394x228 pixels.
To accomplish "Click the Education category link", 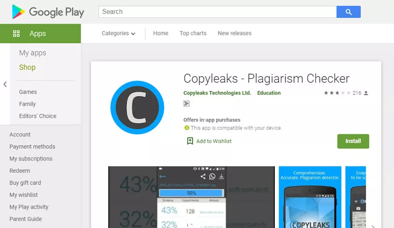I will [269, 93].
